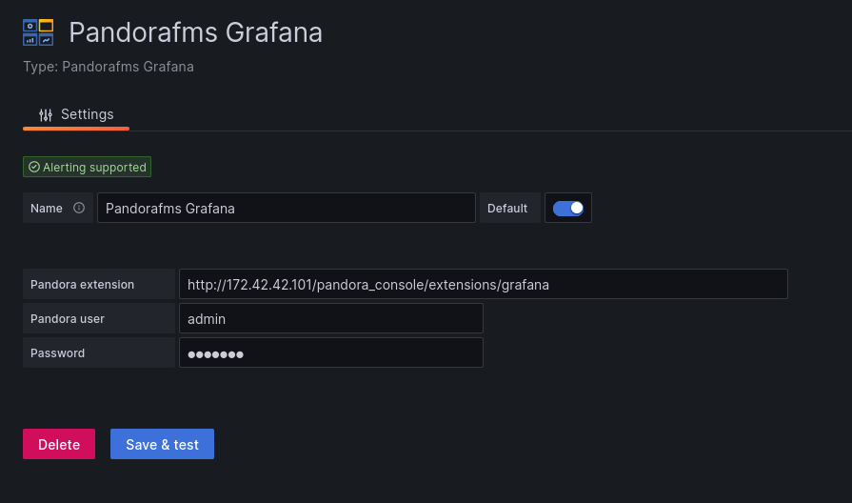Click the Pandora user label
Viewport: 852px width, 503px height.
coord(68,318)
